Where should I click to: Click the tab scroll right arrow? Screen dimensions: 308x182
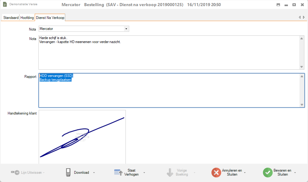[303, 17]
